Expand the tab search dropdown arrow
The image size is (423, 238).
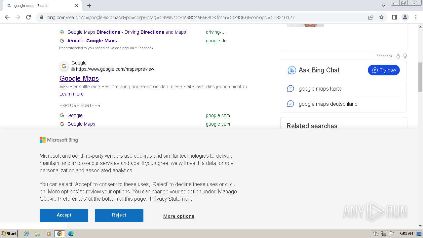[384, 6]
